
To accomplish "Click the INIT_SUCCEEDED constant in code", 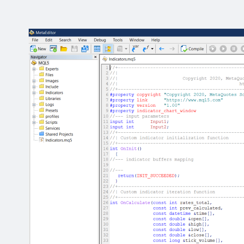I will [x=156, y=176].
